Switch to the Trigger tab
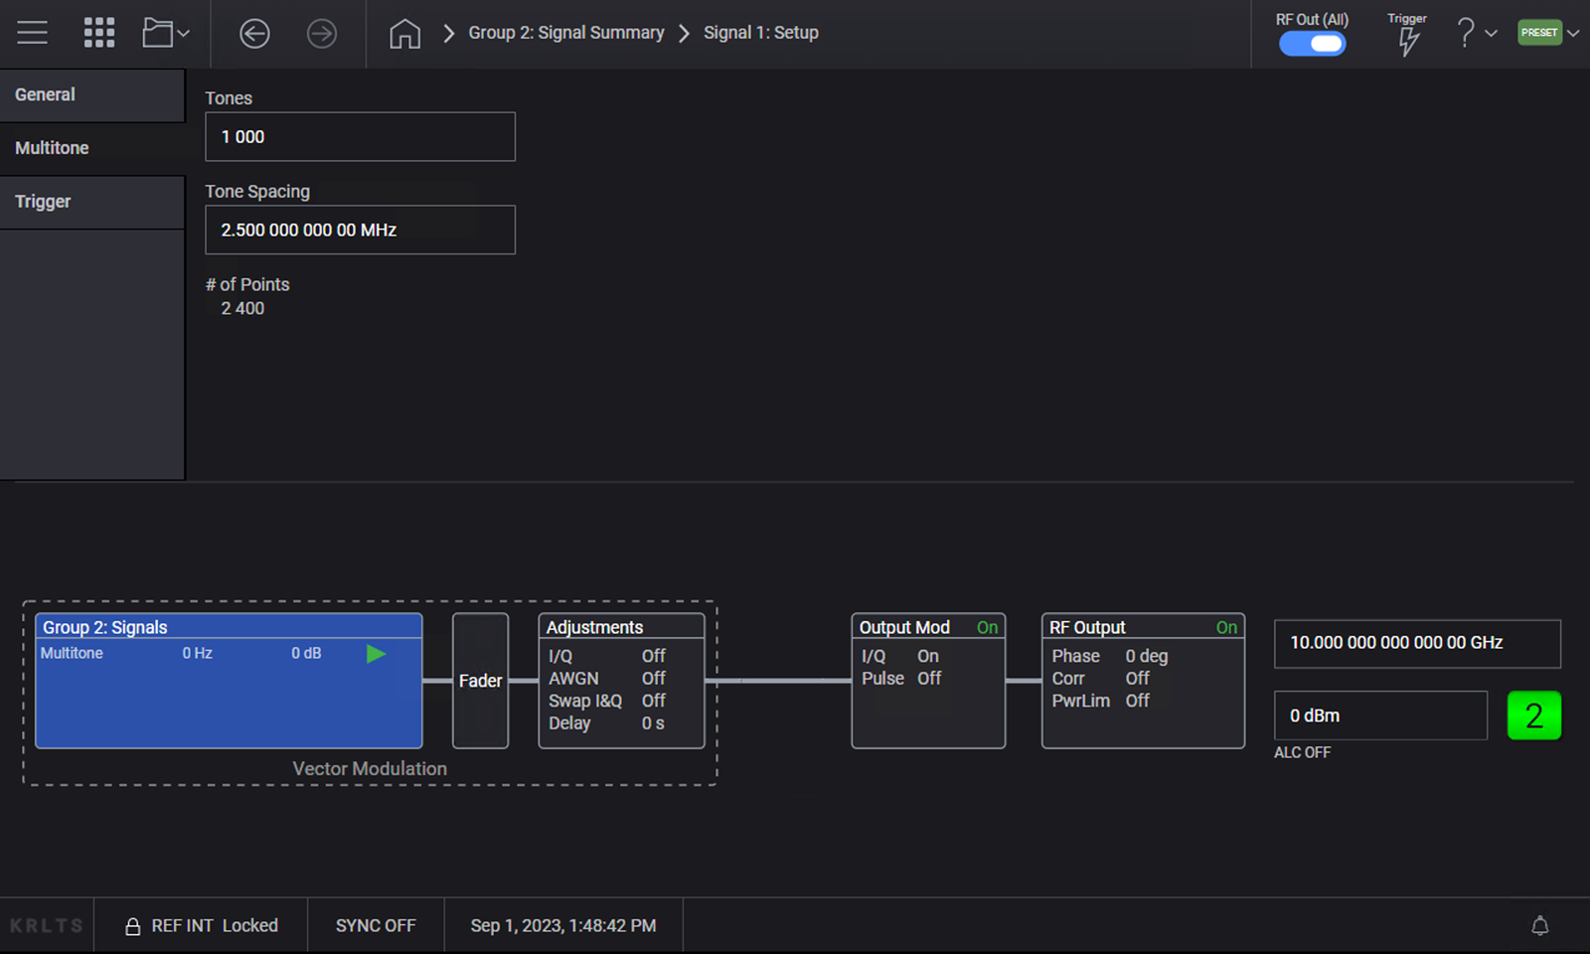The height and width of the screenshot is (954, 1590). [x=92, y=202]
